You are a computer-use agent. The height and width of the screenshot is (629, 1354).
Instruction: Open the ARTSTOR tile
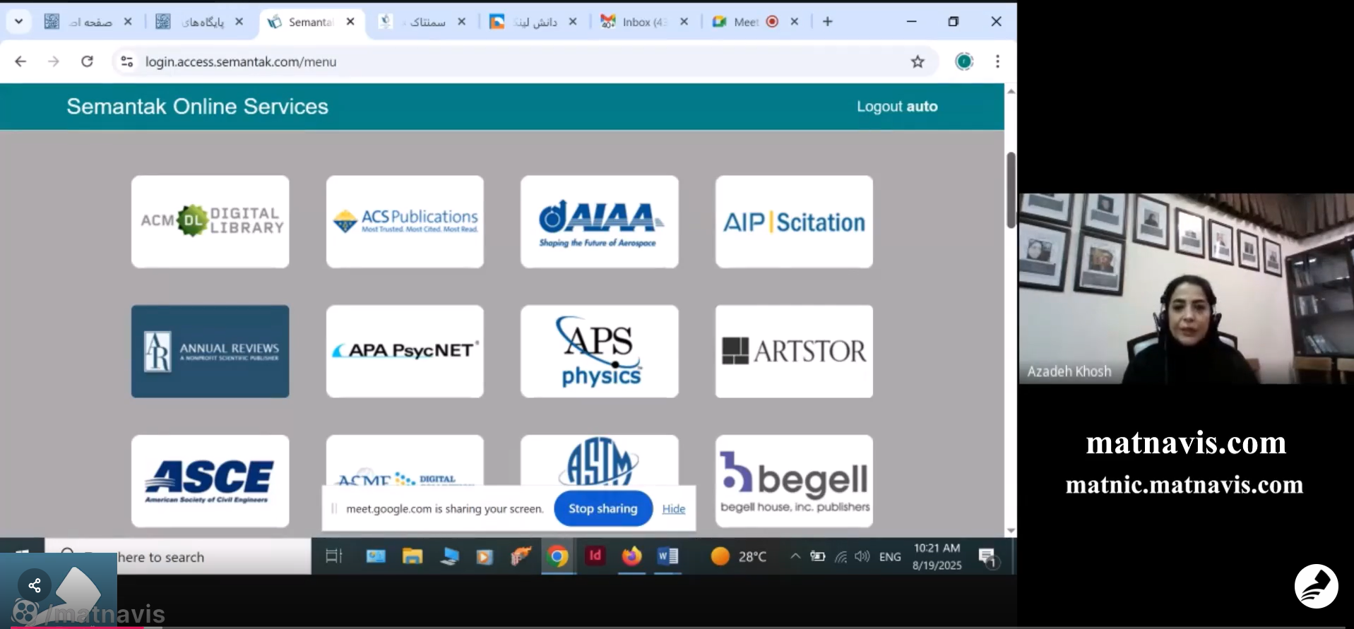(x=794, y=351)
